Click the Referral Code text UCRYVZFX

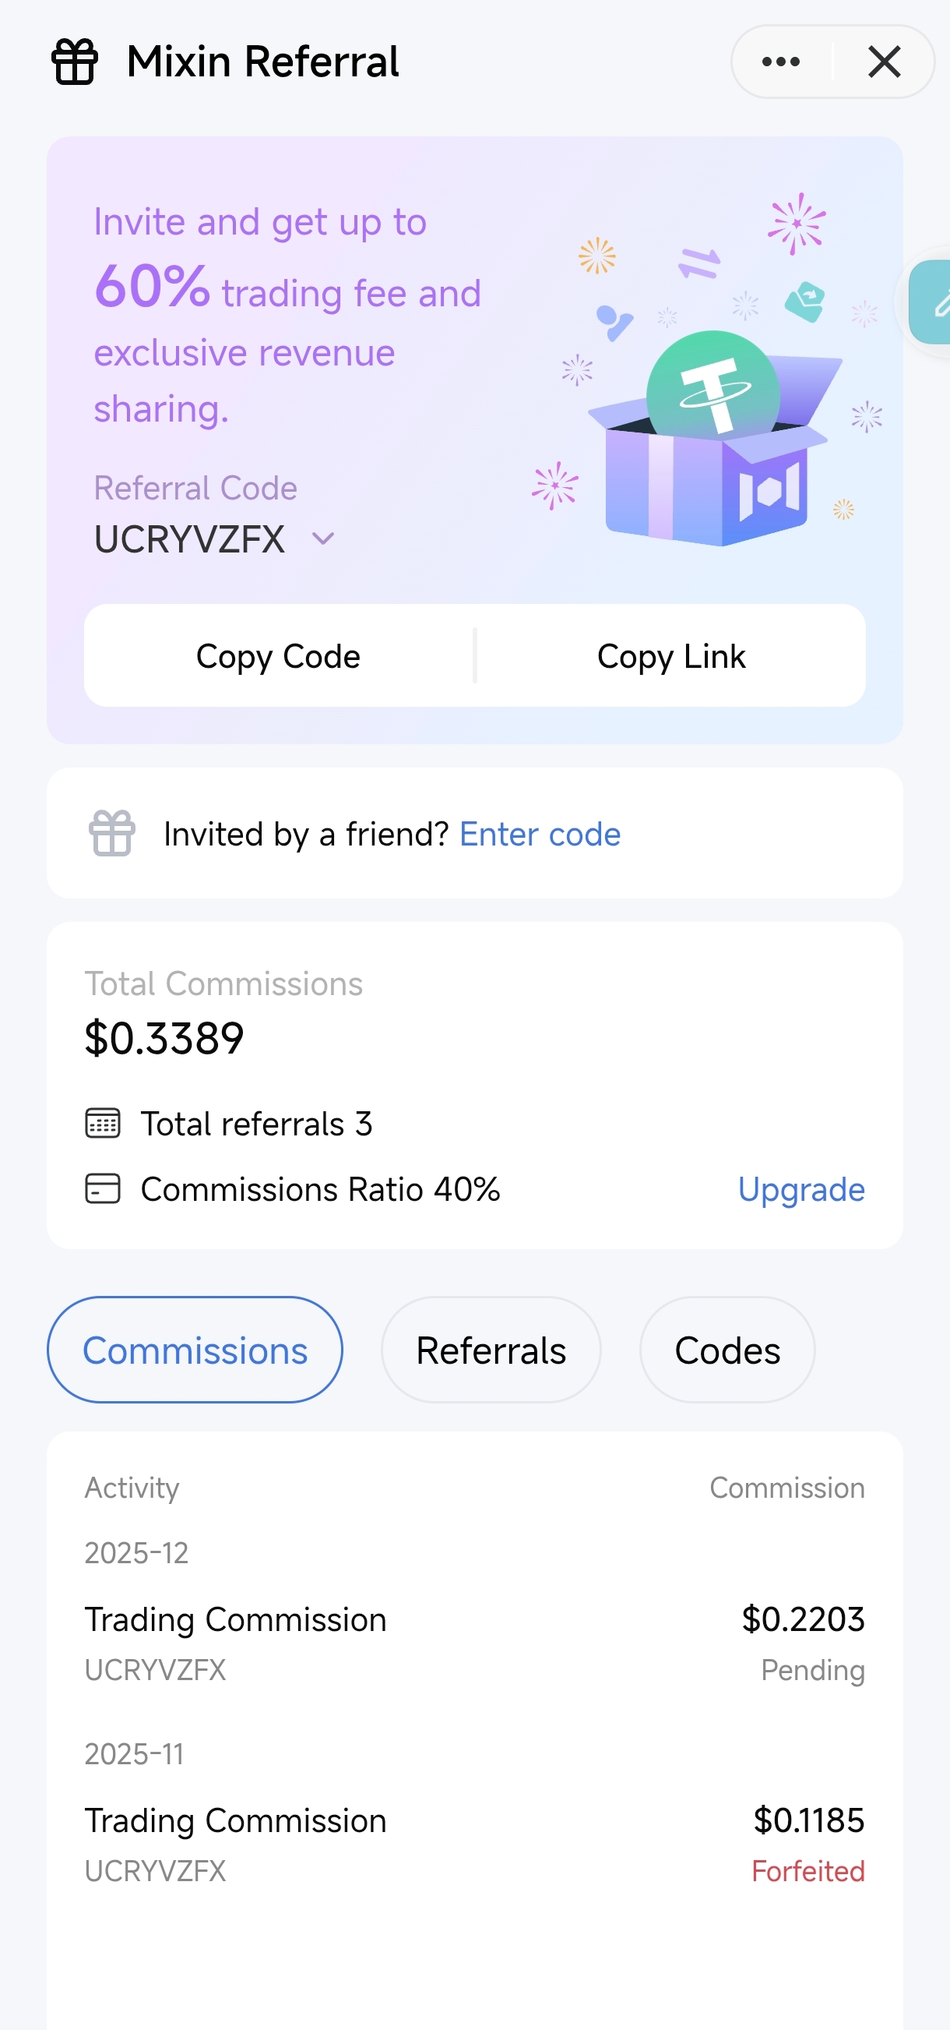[x=189, y=540]
